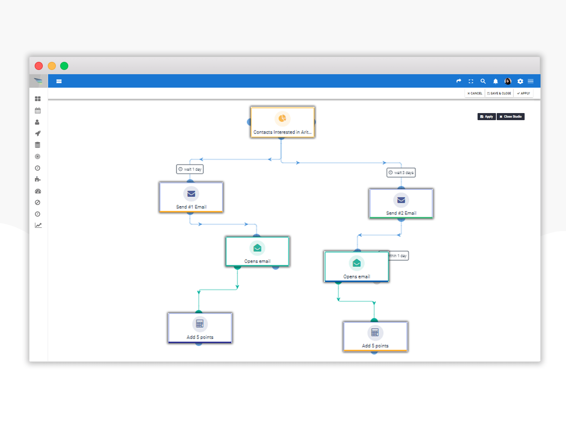Viewport: 566px width, 424px height.
Task: Open the contacts person icon in sidebar
Action: (37, 122)
